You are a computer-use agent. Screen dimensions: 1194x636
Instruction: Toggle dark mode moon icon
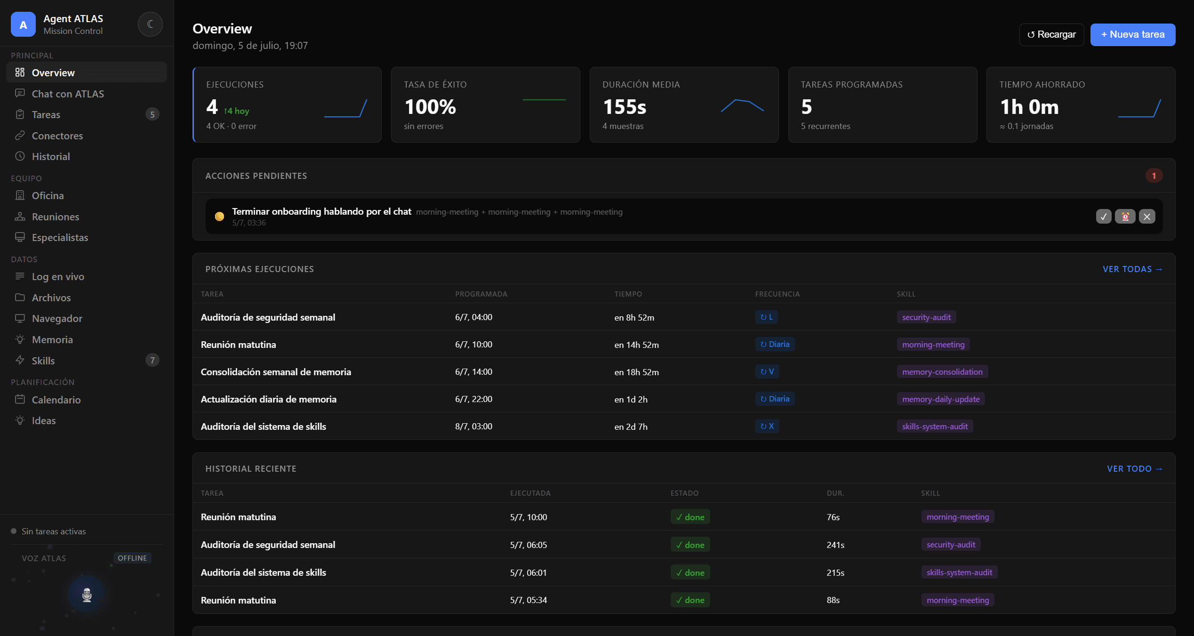point(150,24)
